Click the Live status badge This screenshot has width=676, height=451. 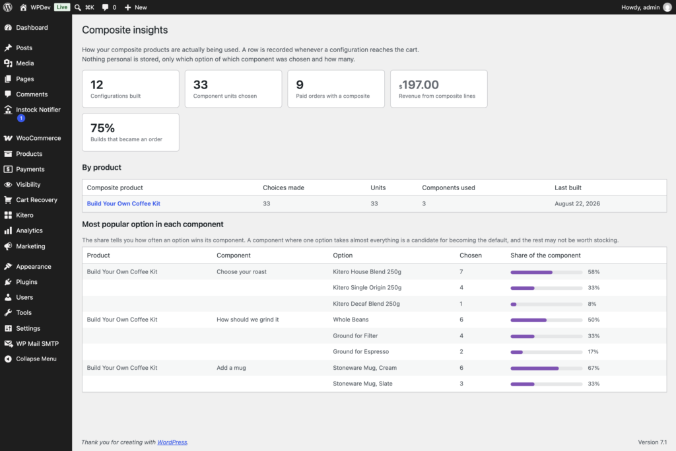(62, 7)
